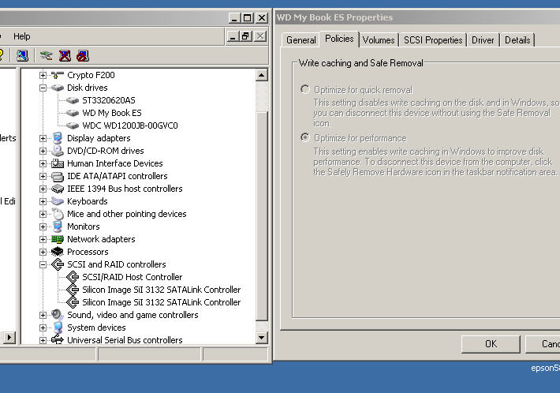Collapse the SCSI and RAID controllers node

click(43, 264)
